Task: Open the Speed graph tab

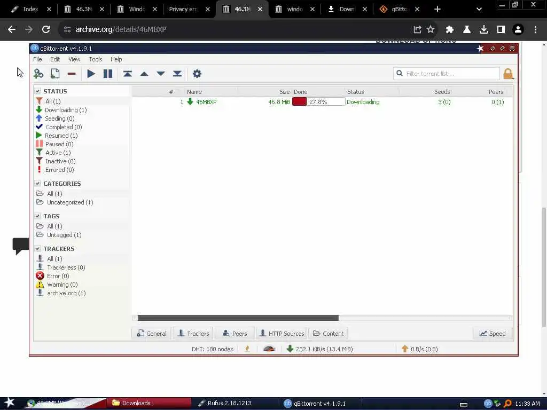Action: pos(493,333)
